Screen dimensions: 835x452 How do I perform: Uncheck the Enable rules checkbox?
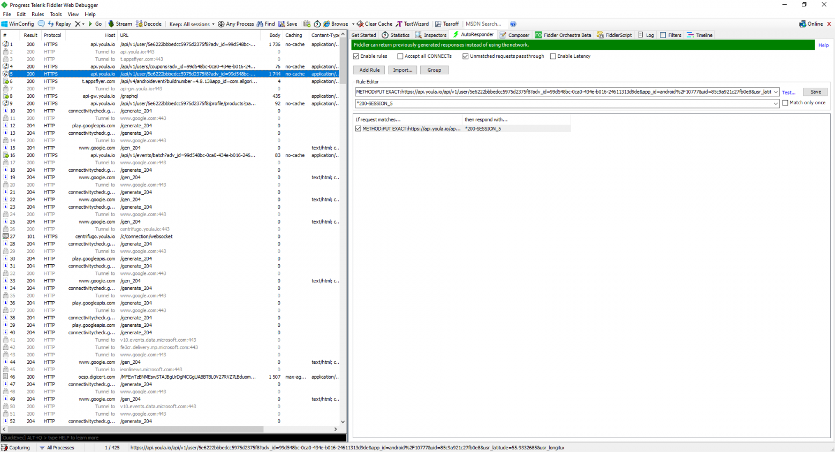point(356,56)
